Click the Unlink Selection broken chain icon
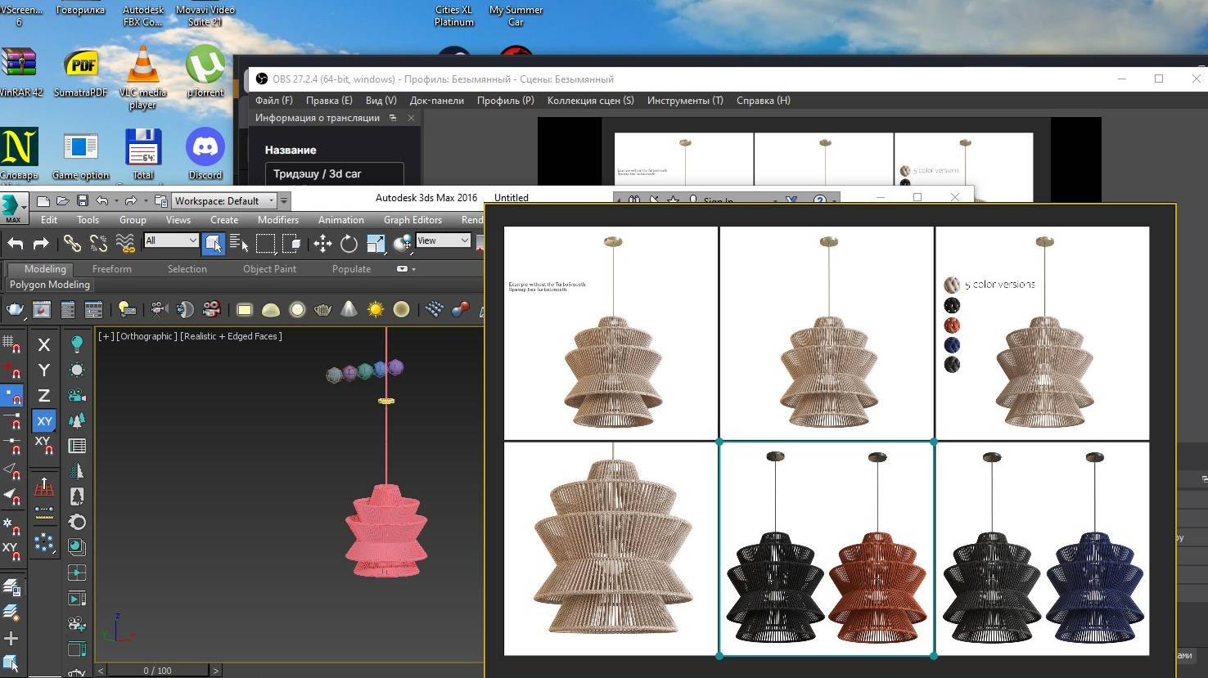Screen dimensions: 1208x678 point(98,243)
